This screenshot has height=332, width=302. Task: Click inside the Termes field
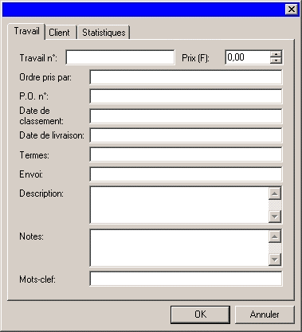[x=186, y=154]
